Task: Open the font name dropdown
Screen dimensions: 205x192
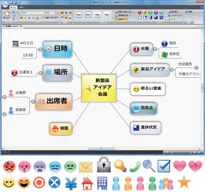Action: [x=32, y=13]
